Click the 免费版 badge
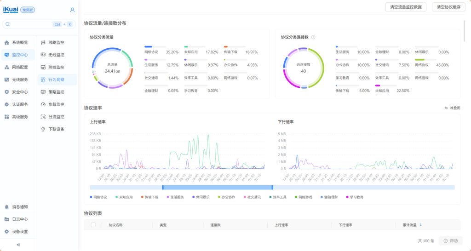This screenshot has width=471, height=251. point(28,10)
